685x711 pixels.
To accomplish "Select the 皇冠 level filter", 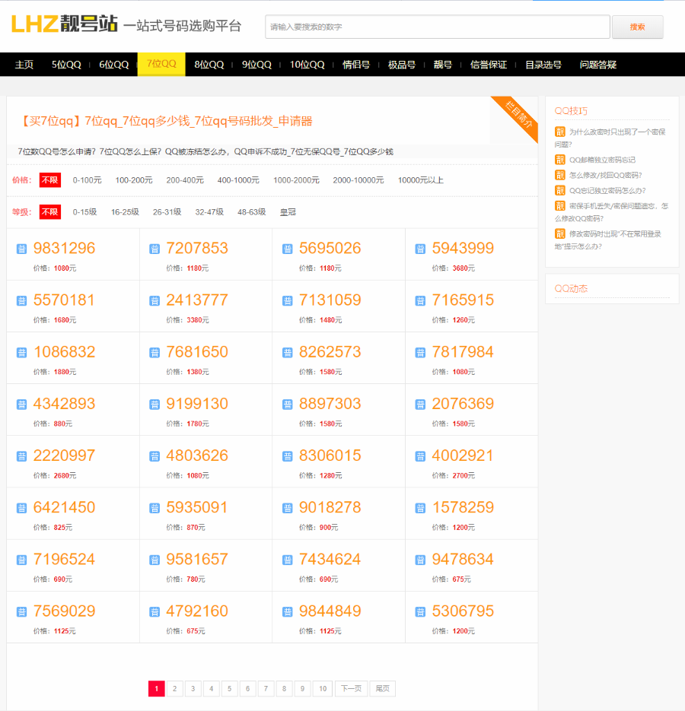I will click(x=288, y=211).
